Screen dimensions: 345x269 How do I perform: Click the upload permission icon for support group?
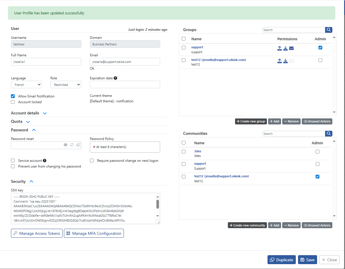click(279, 48)
